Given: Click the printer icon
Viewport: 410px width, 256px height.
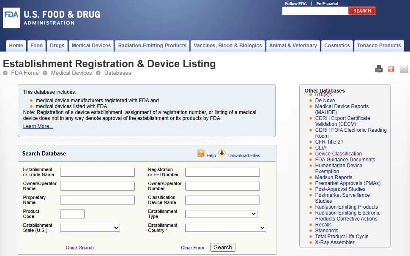Looking at the screenshot, I should (x=379, y=69).
